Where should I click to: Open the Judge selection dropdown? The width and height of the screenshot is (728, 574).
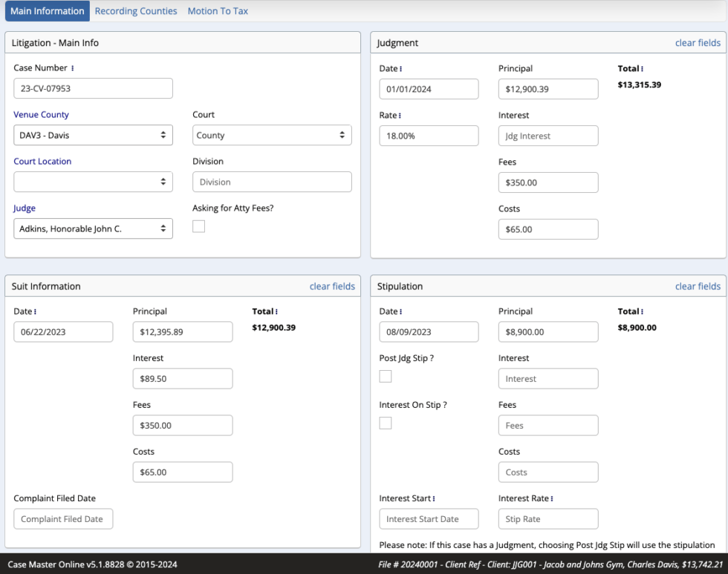click(x=93, y=228)
